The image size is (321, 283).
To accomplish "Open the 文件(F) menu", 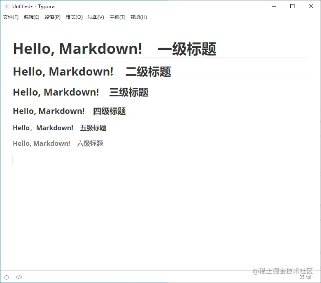I will point(11,17).
